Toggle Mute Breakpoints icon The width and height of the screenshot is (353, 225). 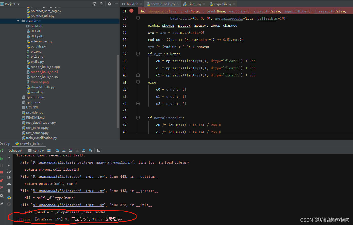click(2, 187)
